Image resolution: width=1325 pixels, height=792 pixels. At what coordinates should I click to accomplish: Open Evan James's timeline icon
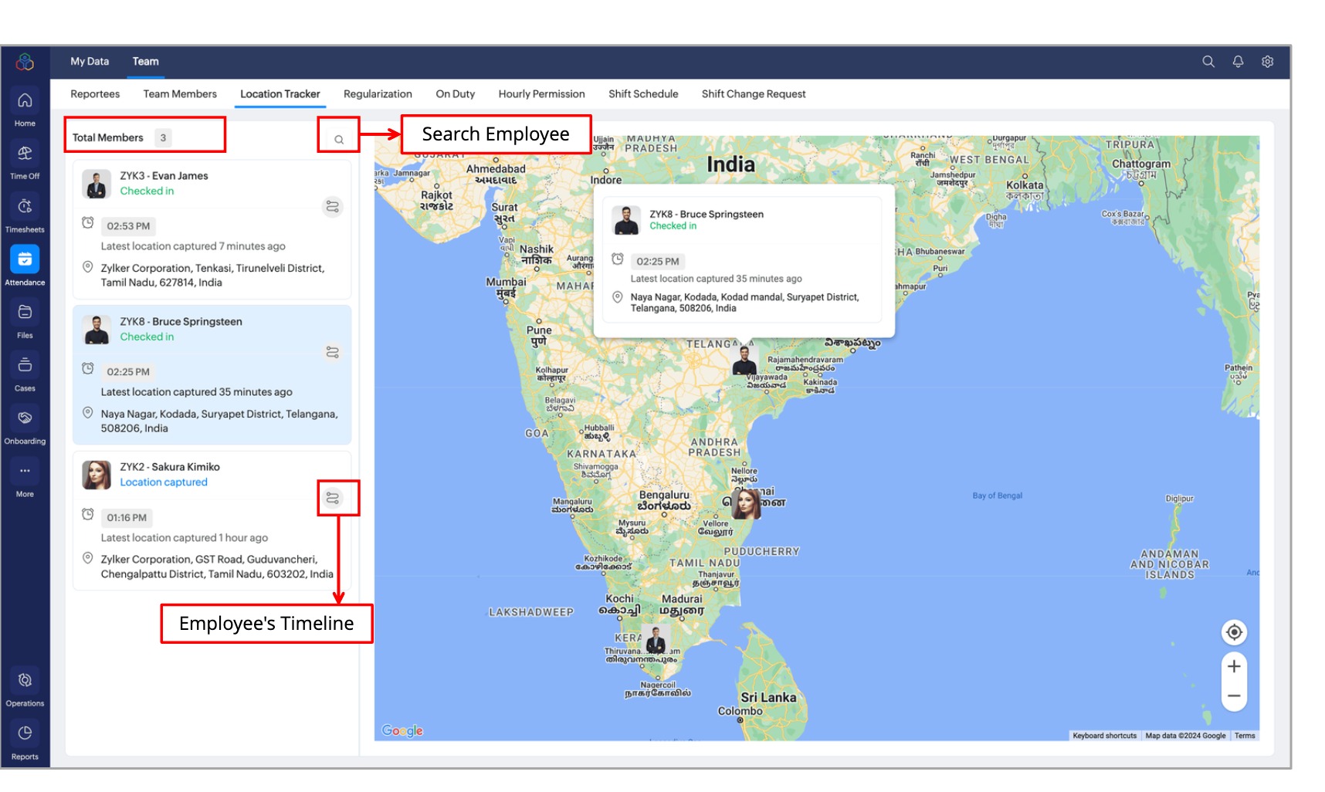pos(333,207)
